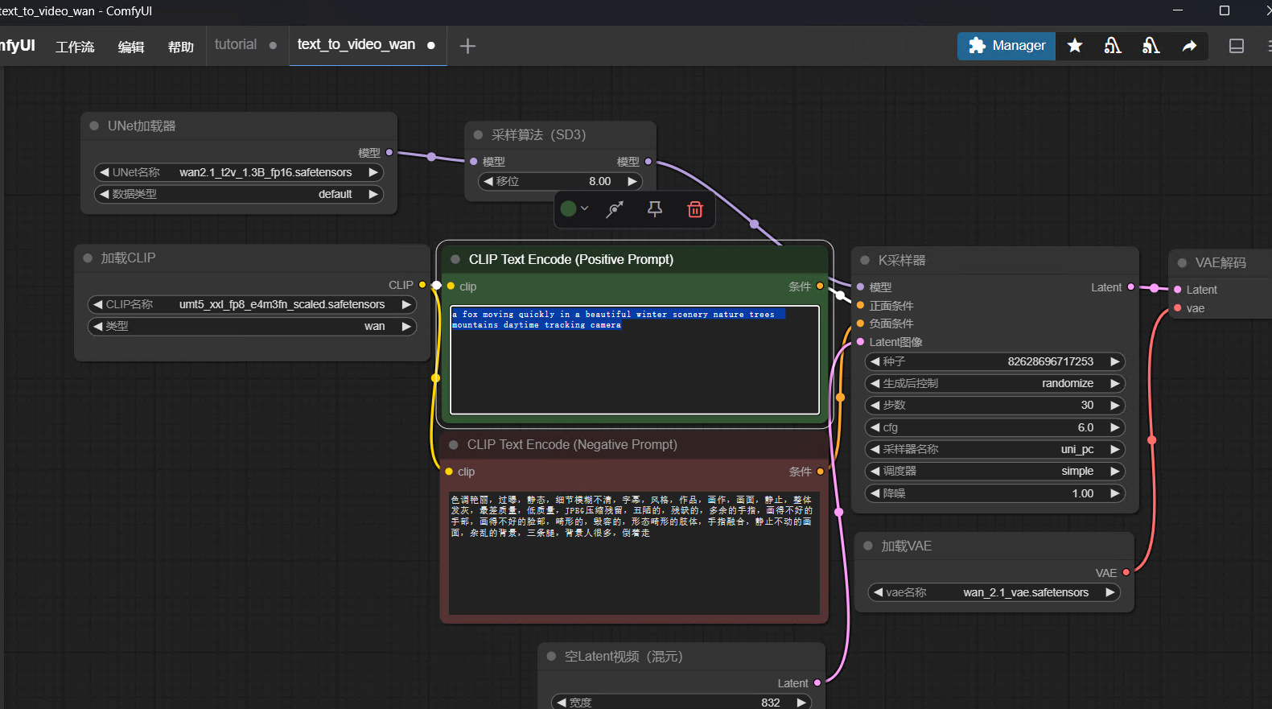This screenshot has height=709, width=1272.
Task: Click the bypass node icon in node toolbar
Action: click(615, 209)
